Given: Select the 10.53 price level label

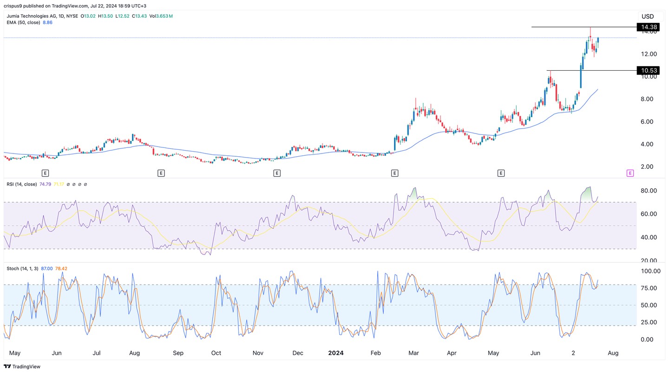Looking at the screenshot, I should tap(649, 70).
